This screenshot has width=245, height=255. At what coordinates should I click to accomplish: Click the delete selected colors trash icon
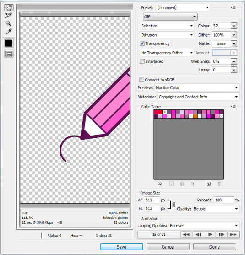coord(219,184)
